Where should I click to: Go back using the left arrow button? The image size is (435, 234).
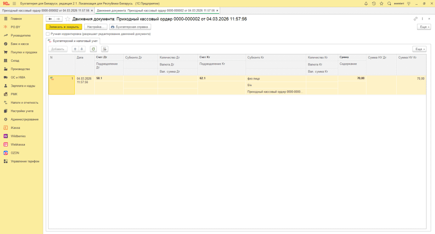(50, 19)
